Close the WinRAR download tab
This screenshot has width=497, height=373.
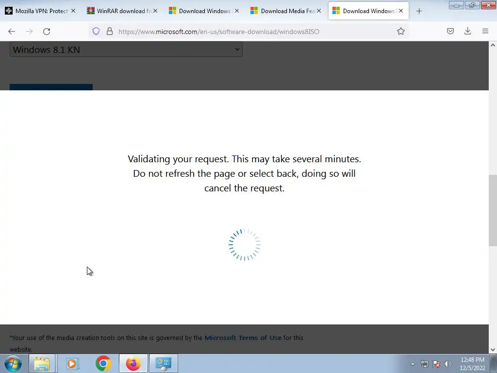[x=155, y=11]
